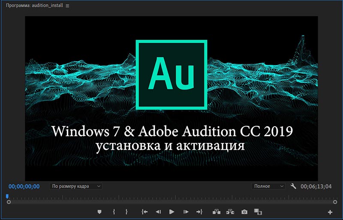This screenshot has width=343, height=220.
Task: Click the blue current timecode 00;00;00;00
Action: pos(24,186)
